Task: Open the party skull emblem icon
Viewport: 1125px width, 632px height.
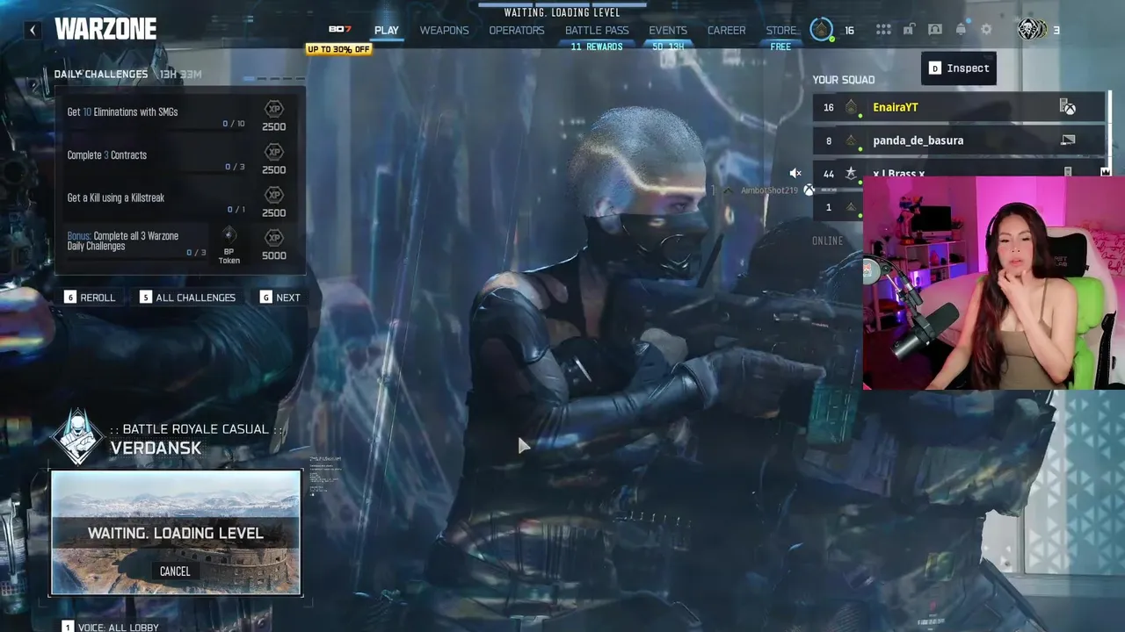Action: 1032,30
